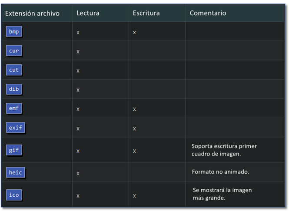Click the Lectura x mark for bmp
This screenshot has height=211, width=289.
coord(78,33)
